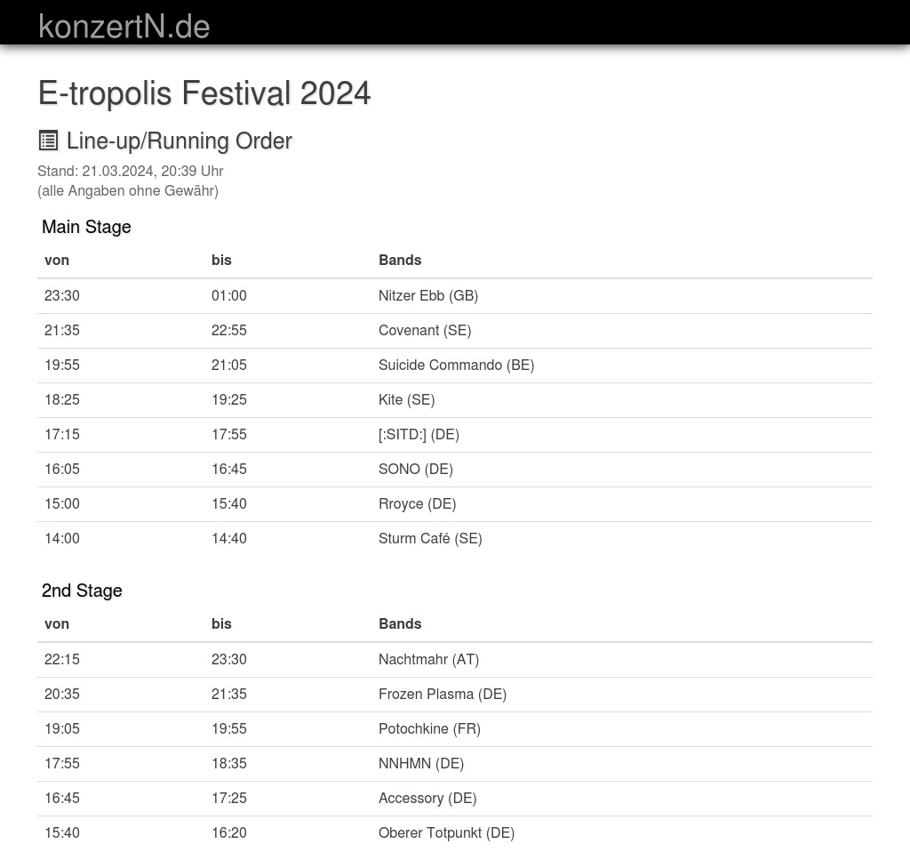Click the 2nd Stage table caption
This screenshot has width=910, height=868.
coord(82,591)
